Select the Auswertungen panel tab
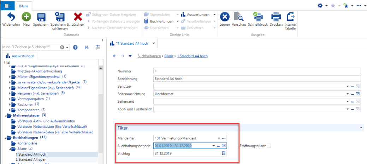 tap(20, 56)
